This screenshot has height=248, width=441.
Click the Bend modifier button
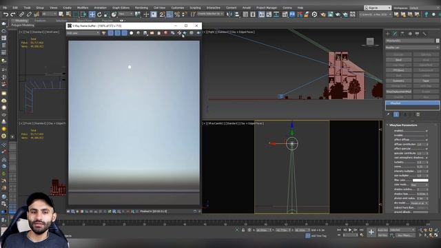pyautogui.click(x=398, y=60)
